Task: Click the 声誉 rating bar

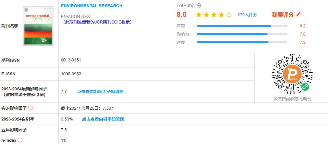Action: tap(242, 26)
